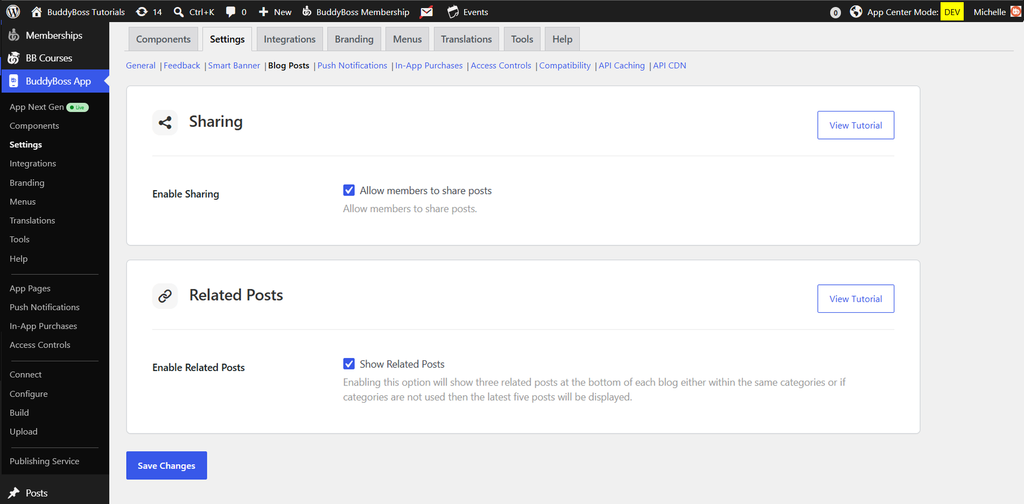The image size is (1024, 504).
Task: Click the plus New icon
Action: pyautogui.click(x=263, y=11)
